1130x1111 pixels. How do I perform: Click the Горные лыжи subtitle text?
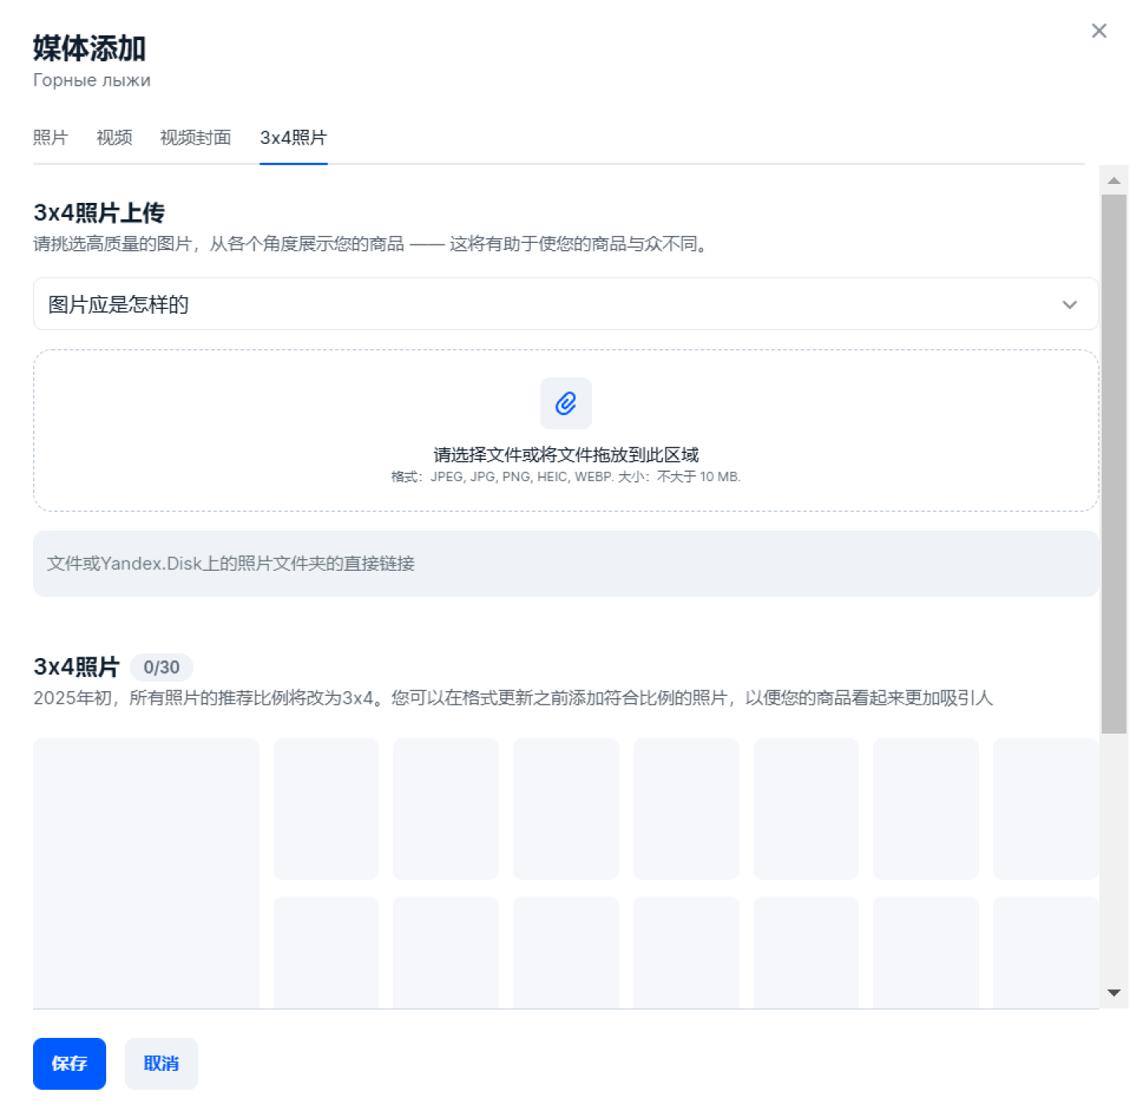point(92,80)
